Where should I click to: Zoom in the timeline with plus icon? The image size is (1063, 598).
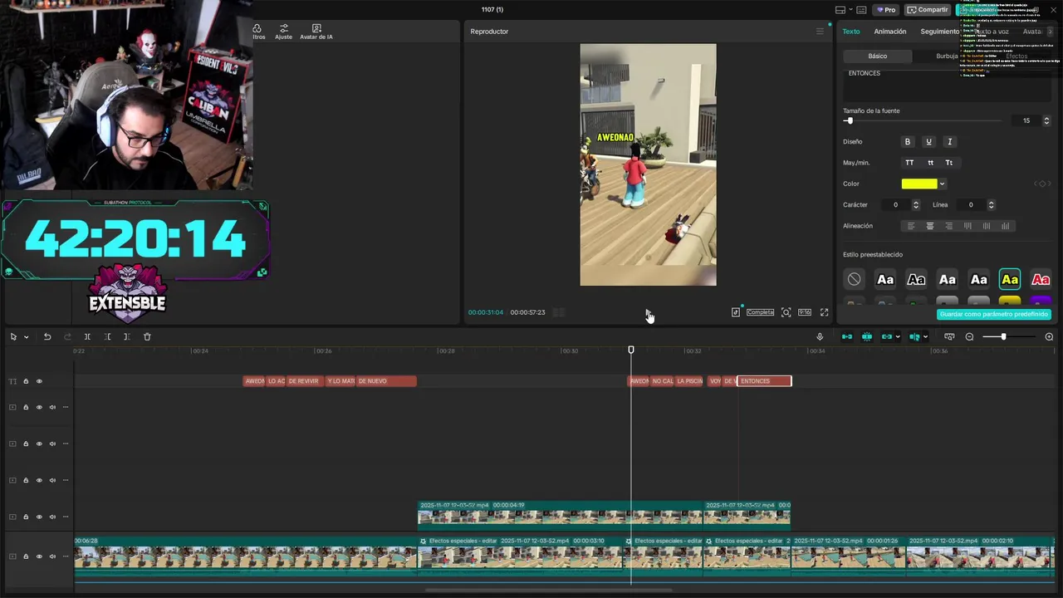[1049, 336]
